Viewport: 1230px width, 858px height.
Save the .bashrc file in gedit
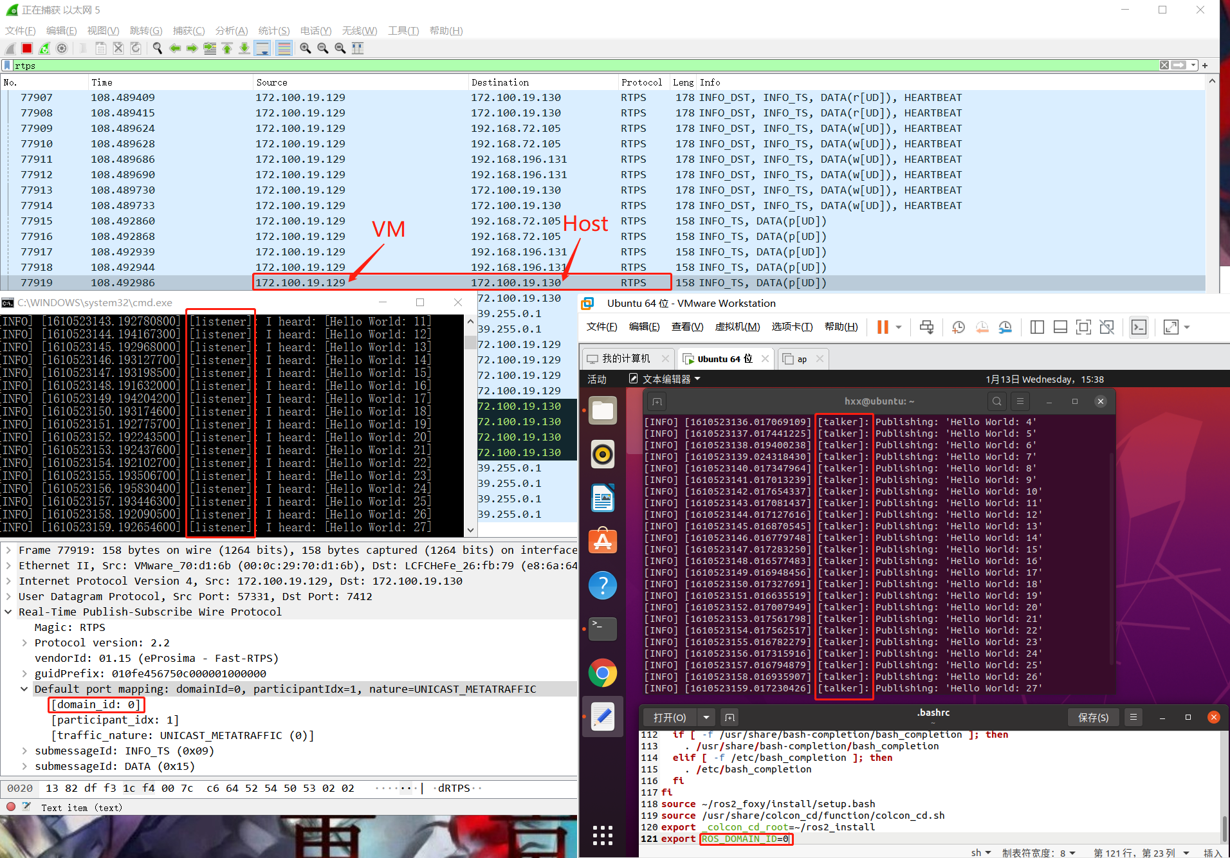tap(1094, 717)
